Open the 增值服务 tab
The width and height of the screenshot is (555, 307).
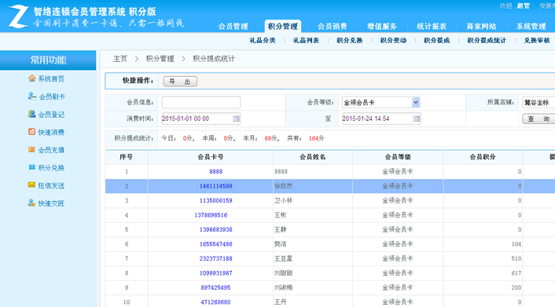[x=382, y=27]
